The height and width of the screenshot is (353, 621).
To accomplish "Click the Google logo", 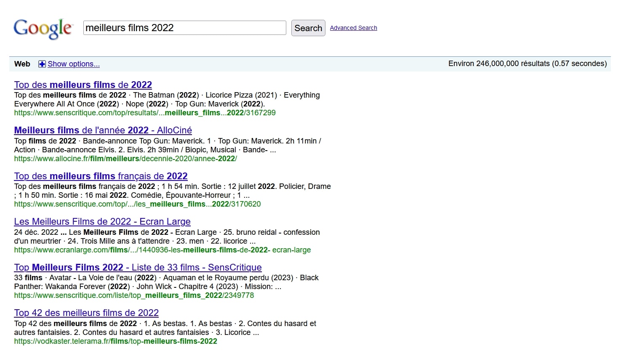I will (43, 29).
